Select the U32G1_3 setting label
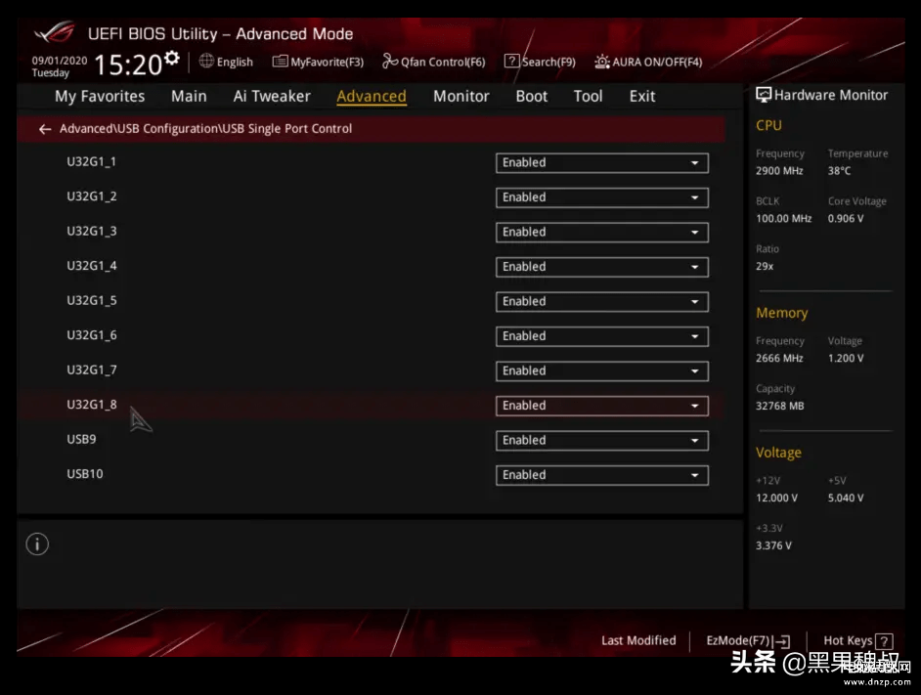This screenshot has width=921, height=695. coord(92,231)
